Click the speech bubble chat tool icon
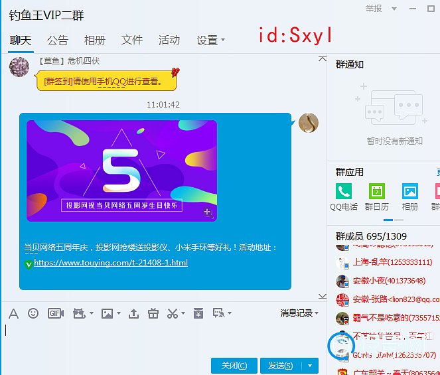The image size is (440, 375). tap(218, 313)
